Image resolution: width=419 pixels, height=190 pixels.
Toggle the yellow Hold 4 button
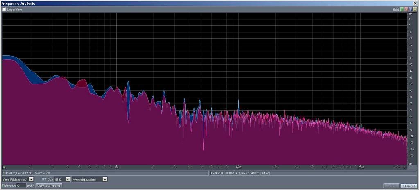[x=415, y=9]
